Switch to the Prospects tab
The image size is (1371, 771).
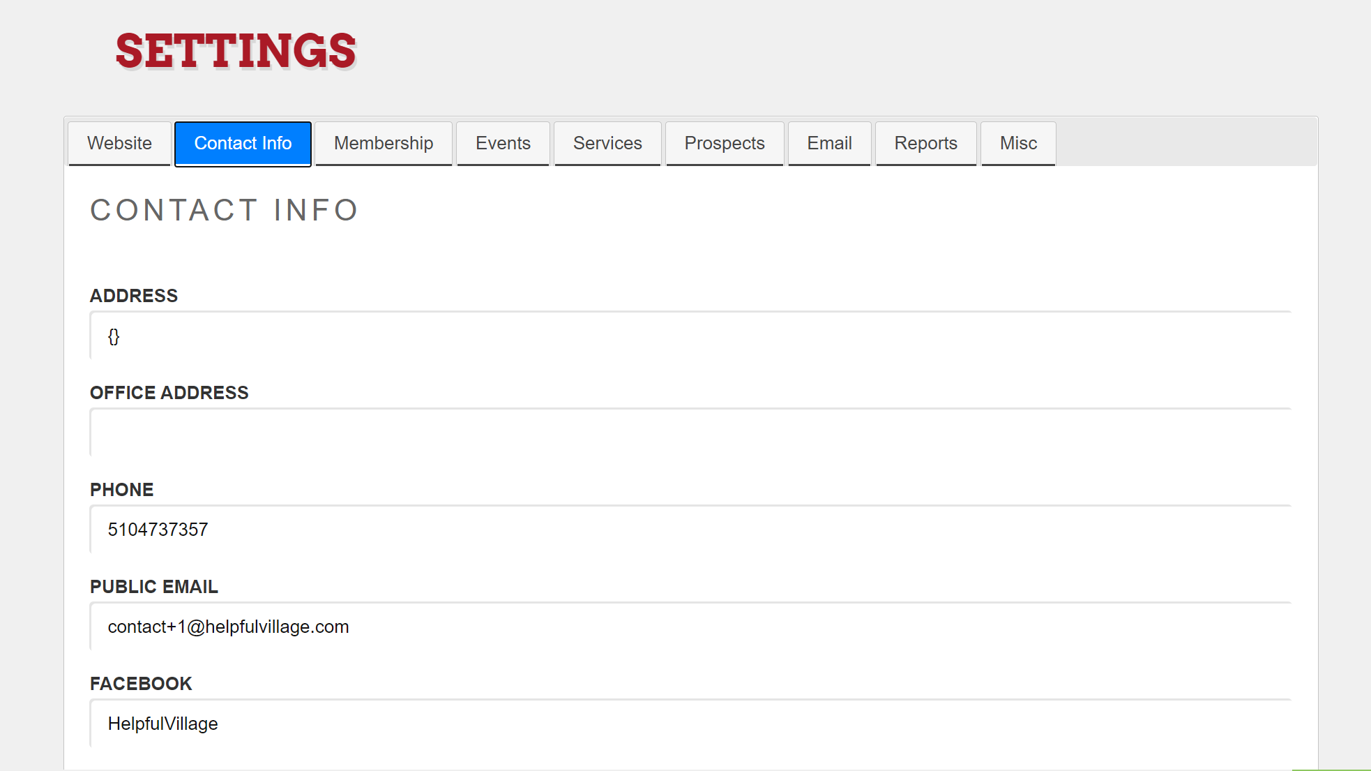(725, 143)
